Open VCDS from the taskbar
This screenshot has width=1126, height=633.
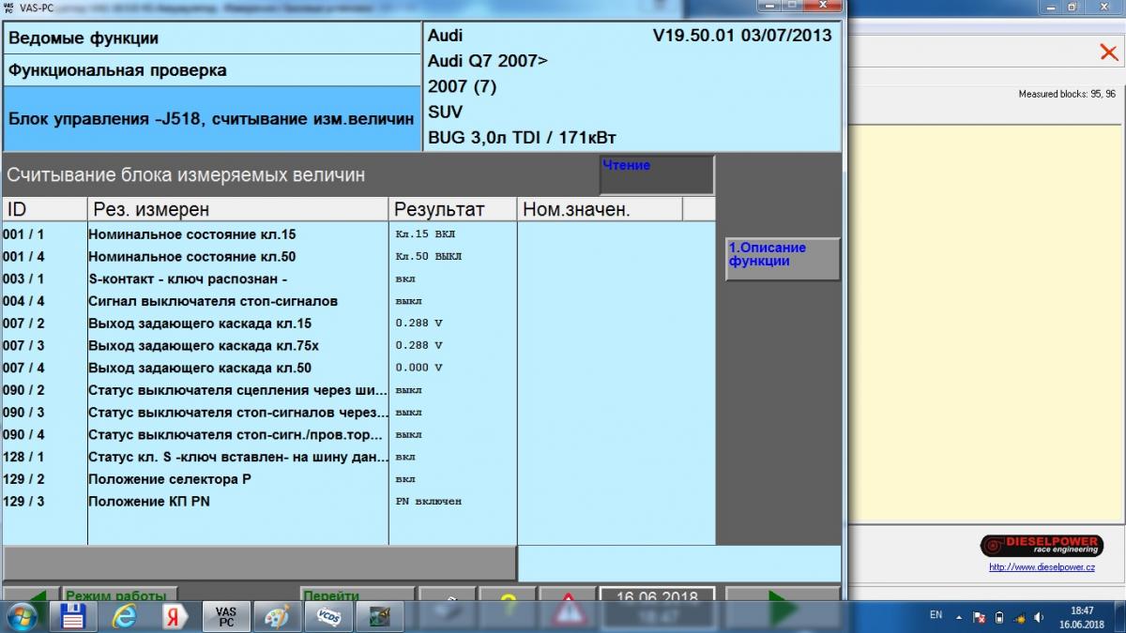(x=327, y=616)
